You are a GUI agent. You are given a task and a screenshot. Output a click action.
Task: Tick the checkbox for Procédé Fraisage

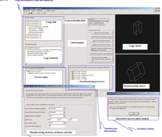72,73
